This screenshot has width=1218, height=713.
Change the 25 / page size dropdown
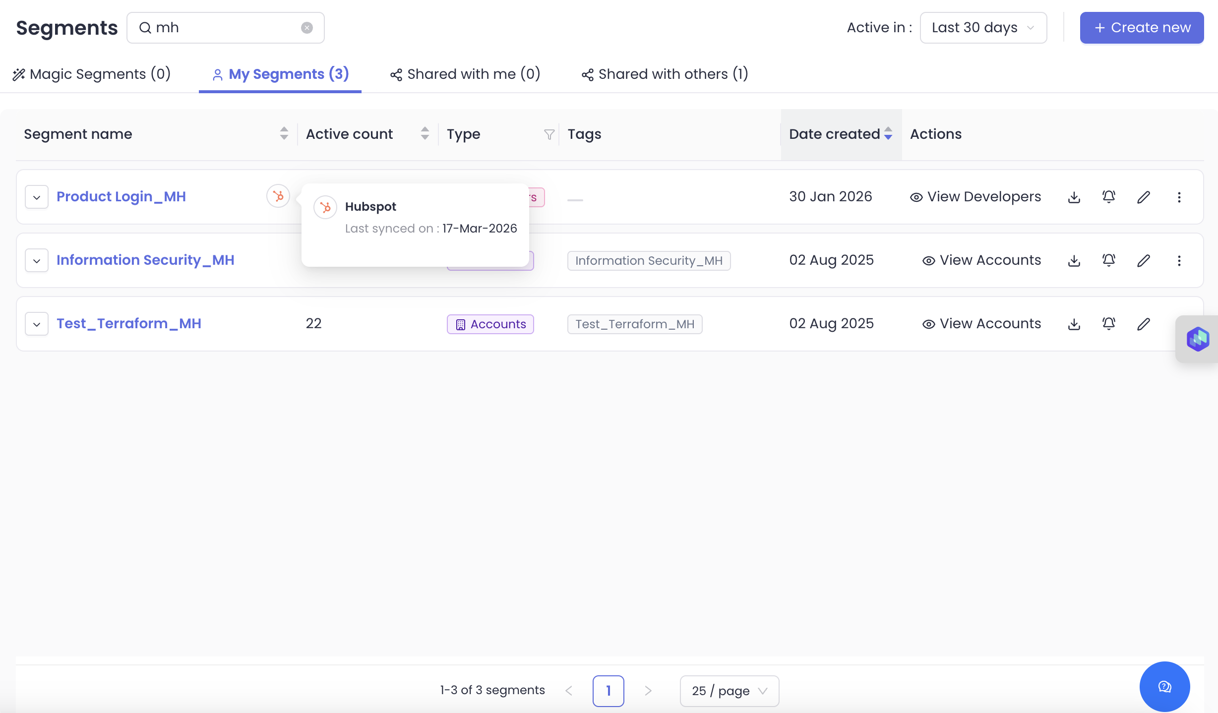[x=729, y=691]
